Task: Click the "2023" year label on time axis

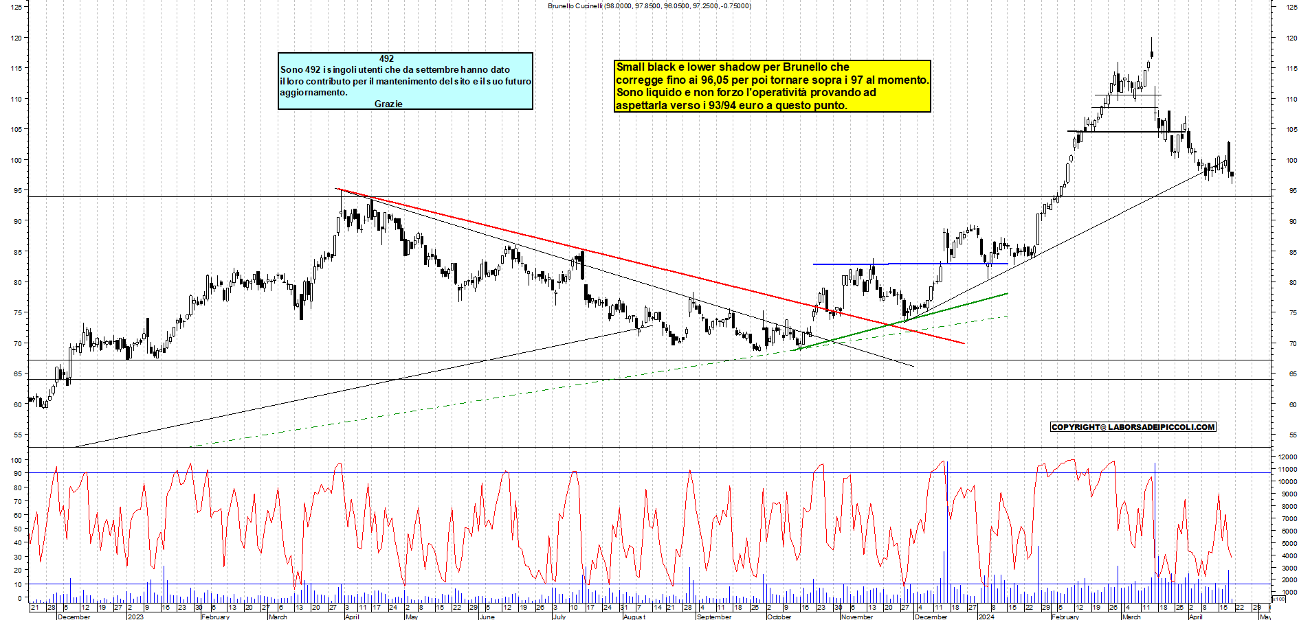Action: 135,617
